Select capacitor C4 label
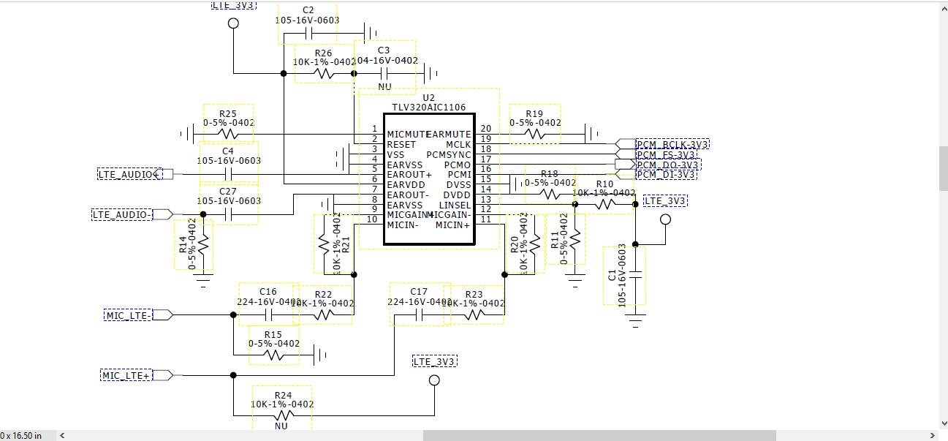This screenshot has height=441, width=948. pyautogui.click(x=228, y=151)
